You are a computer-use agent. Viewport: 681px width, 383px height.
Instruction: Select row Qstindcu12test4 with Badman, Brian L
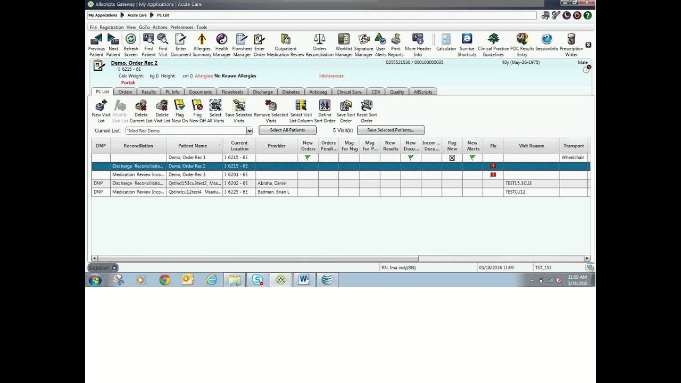(x=340, y=191)
